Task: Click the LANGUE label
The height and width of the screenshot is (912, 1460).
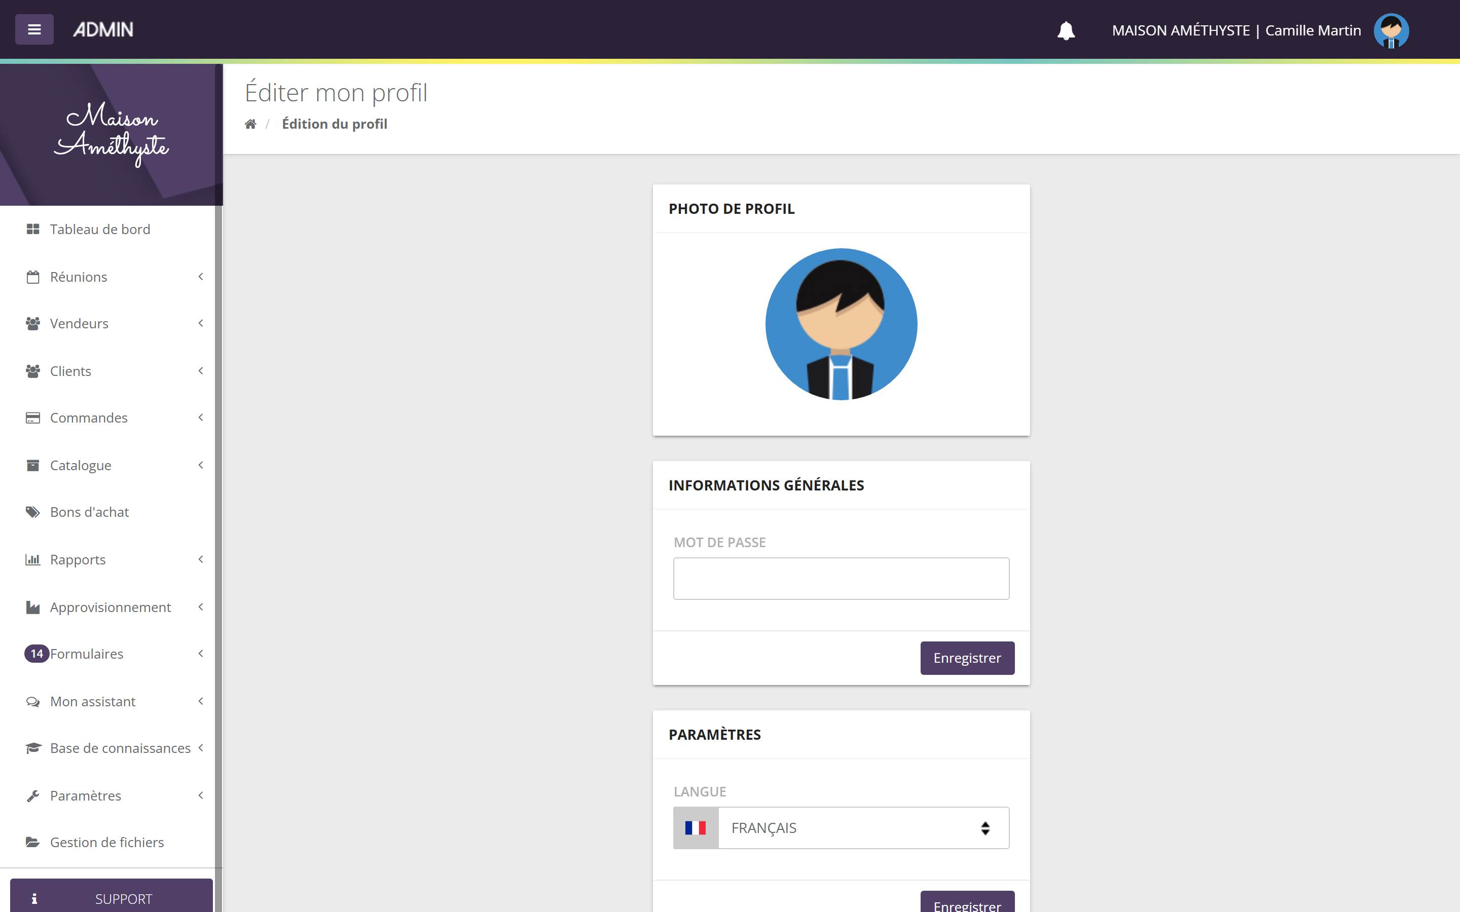Action: click(700, 792)
